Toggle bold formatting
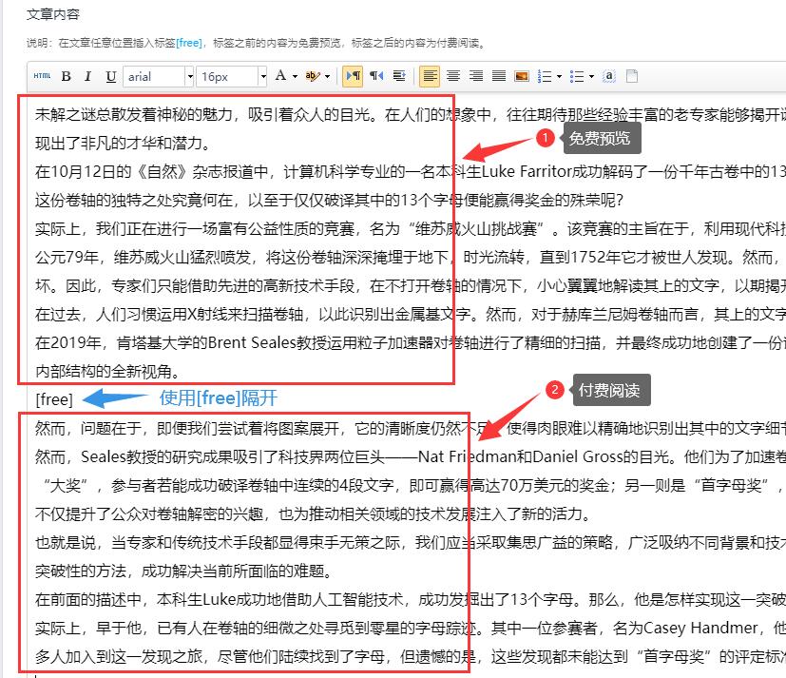This screenshot has height=678, width=786. (x=67, y=76)
